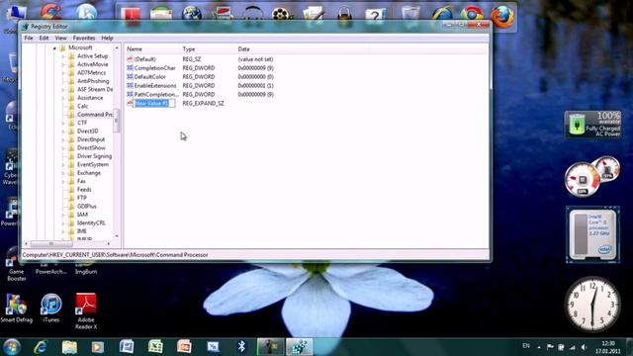Screen dimensions: 633x356
Task: Open the View menu
Action: 61,38
